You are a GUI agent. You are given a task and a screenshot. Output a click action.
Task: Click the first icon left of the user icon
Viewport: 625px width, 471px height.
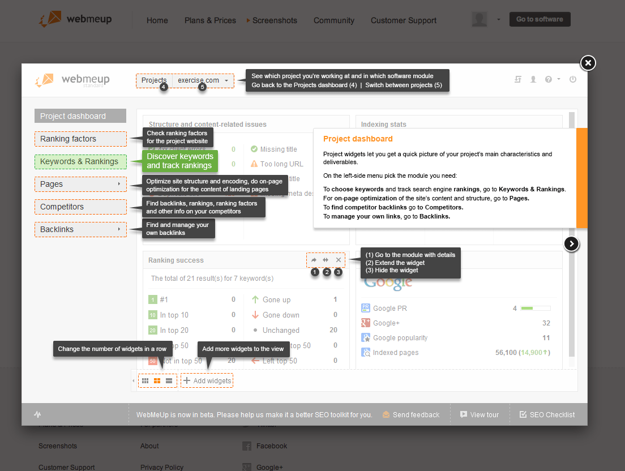(x=518, y=79)
